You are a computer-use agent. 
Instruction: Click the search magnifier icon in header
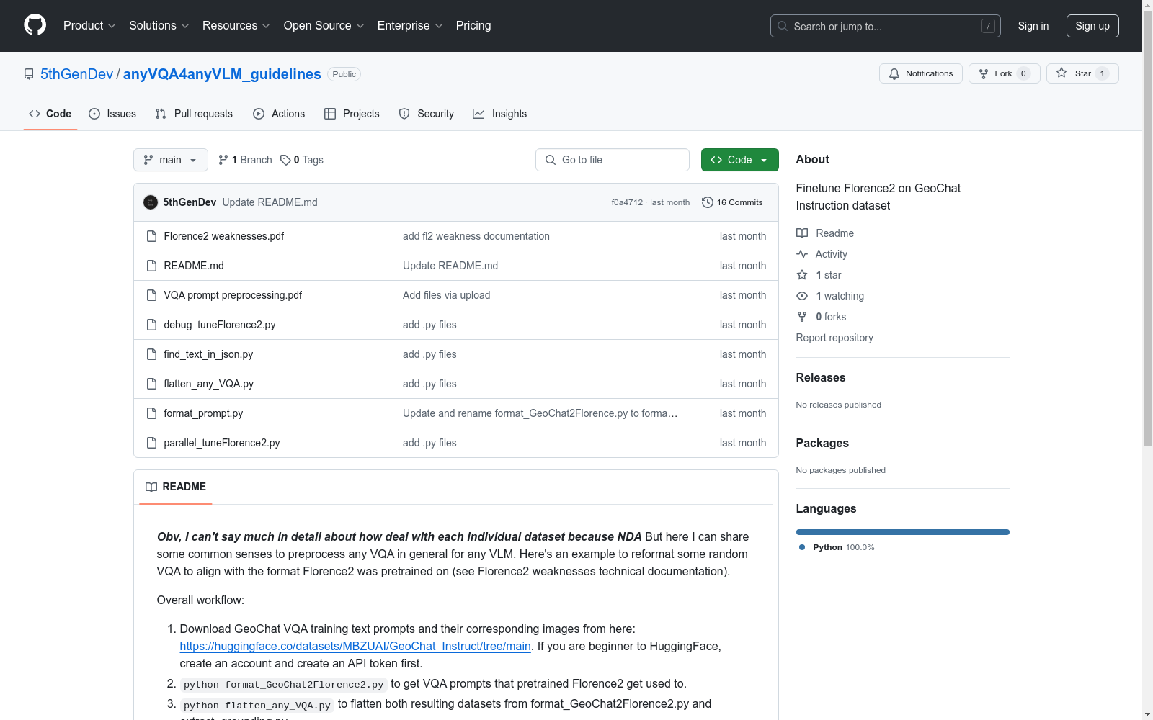tap(783, 26)
